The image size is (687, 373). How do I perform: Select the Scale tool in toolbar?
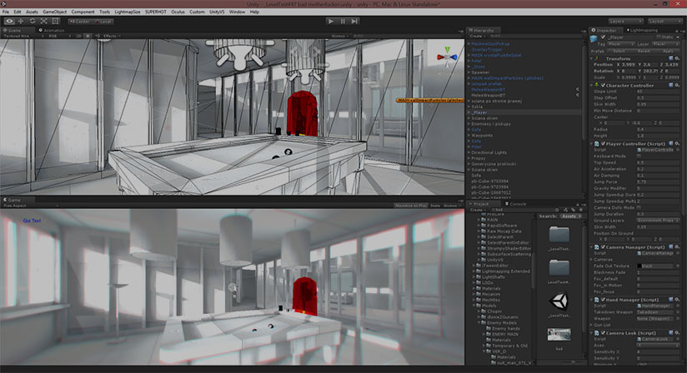coord(44,21)
